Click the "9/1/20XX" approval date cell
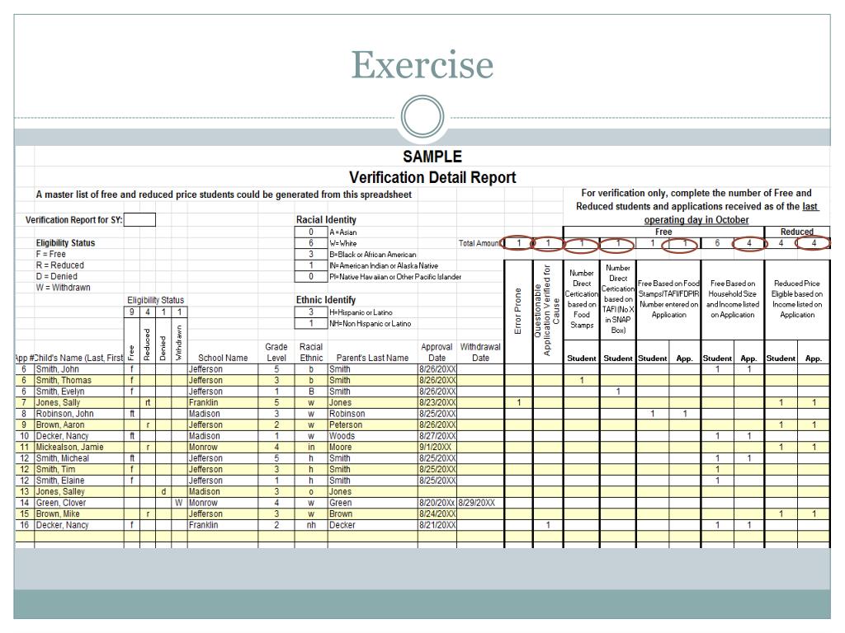This screenshot has height=633, width=845. point(437,448)
